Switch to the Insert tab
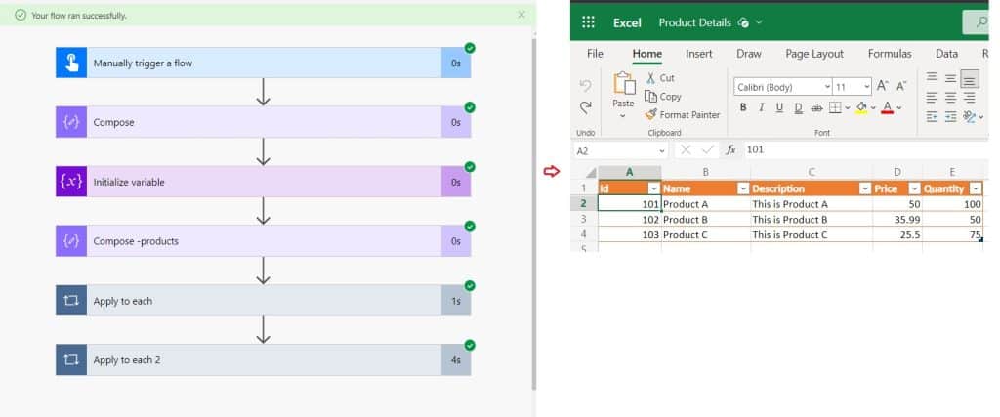The height and width of the screenshot is (417, 1000). coord(699,54)
